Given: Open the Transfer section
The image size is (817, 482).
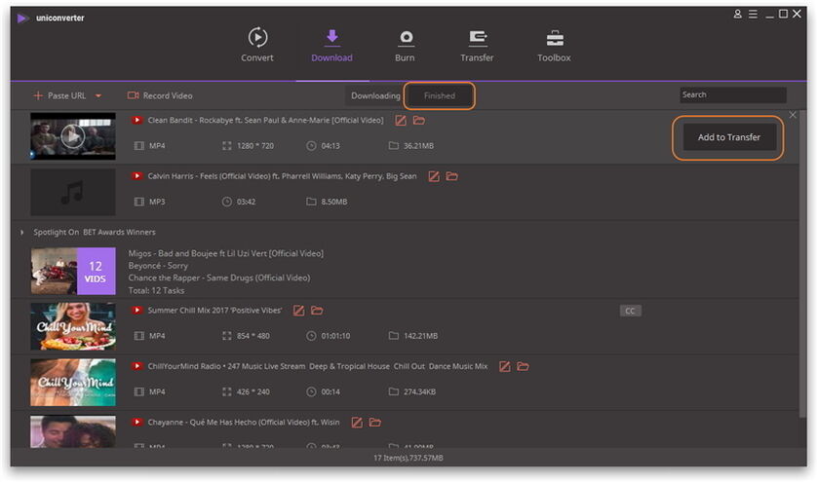Looking at the screenshot, I should (477, 45).
